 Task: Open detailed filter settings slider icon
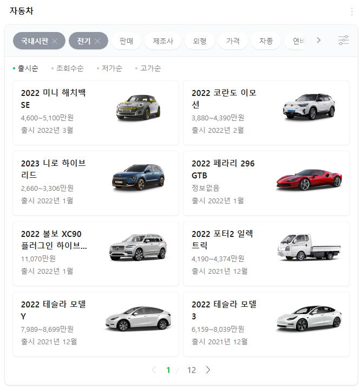pyautogui.click(x=343, y=40)
